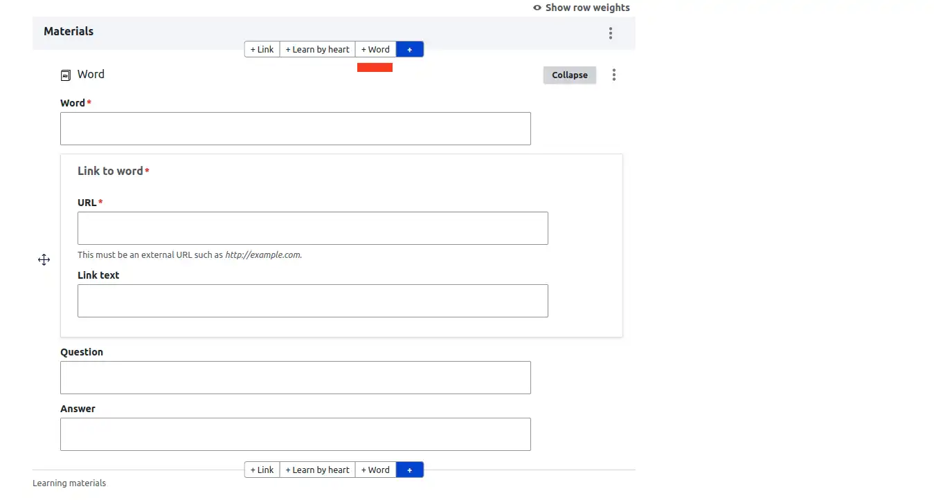Open Word paragraph three-dot menu
This screenshot has width=934, height=500.
613,75
